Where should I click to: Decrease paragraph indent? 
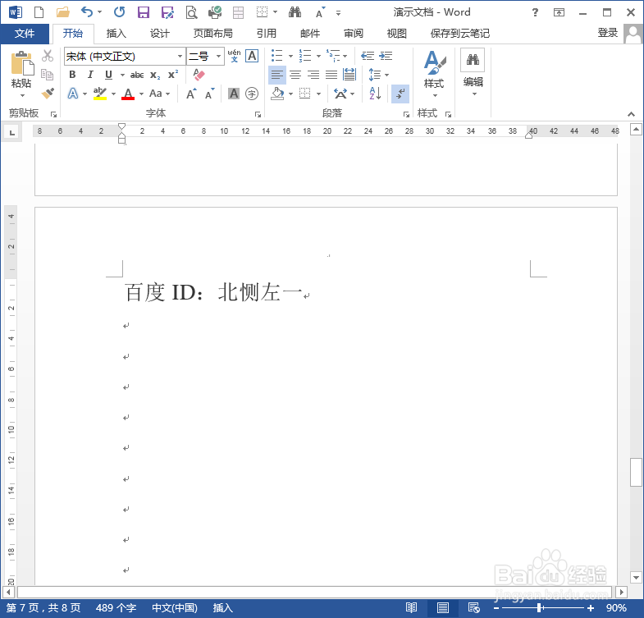(368, 56)
